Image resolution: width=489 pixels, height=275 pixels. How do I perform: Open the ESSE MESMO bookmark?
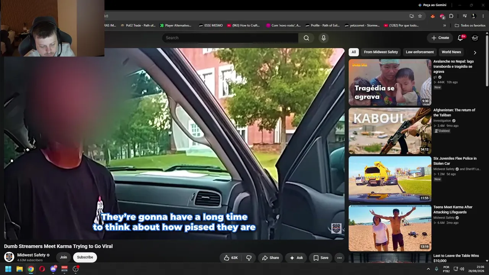click(210, 26)
